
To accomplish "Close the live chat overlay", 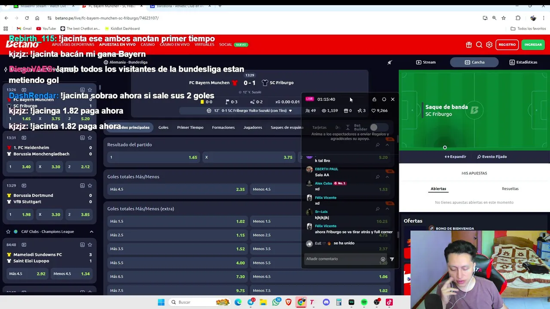I will pos(393,99).
